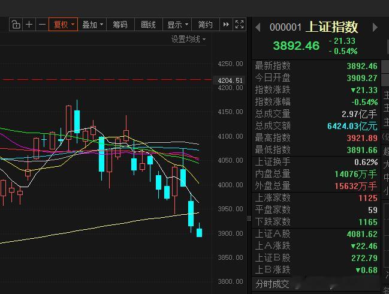Click the 画线 drawing button

click(x=149, y=25)
